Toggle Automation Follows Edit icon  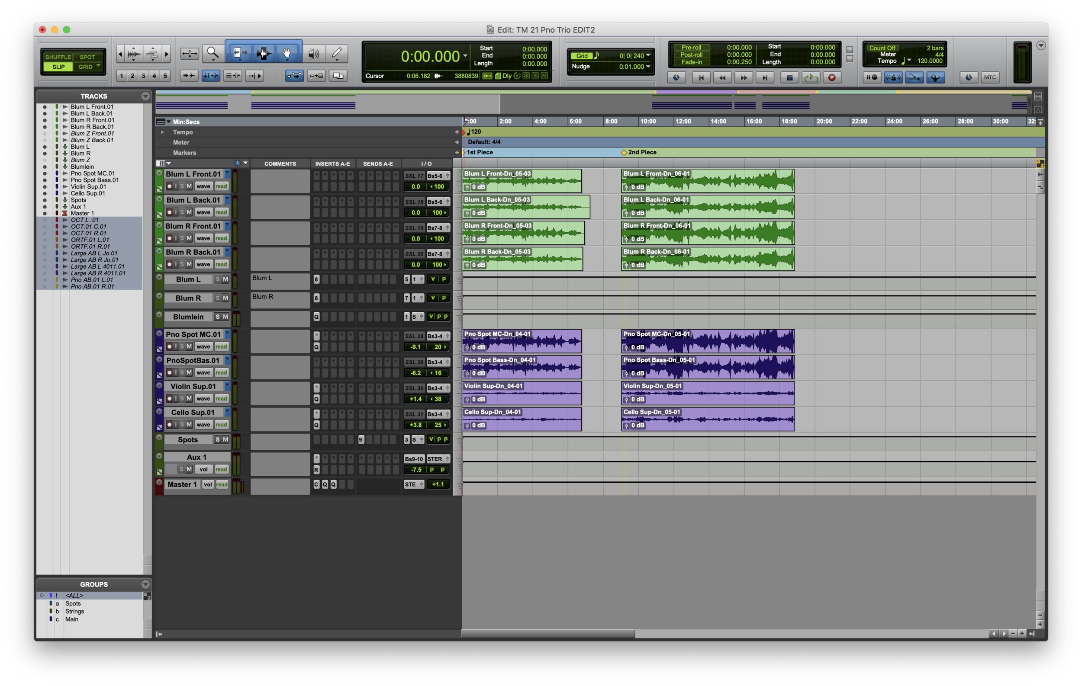click(294, 75)
